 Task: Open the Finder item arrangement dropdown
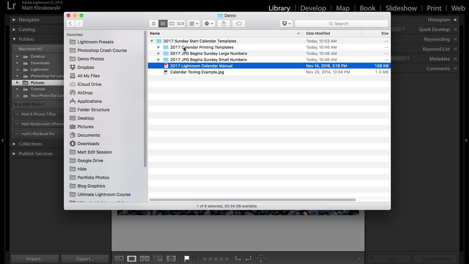[194, 24]
